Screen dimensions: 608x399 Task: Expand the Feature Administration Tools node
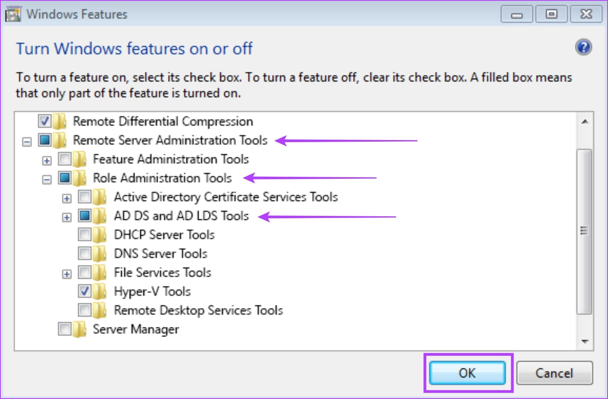tap(47, 161)
